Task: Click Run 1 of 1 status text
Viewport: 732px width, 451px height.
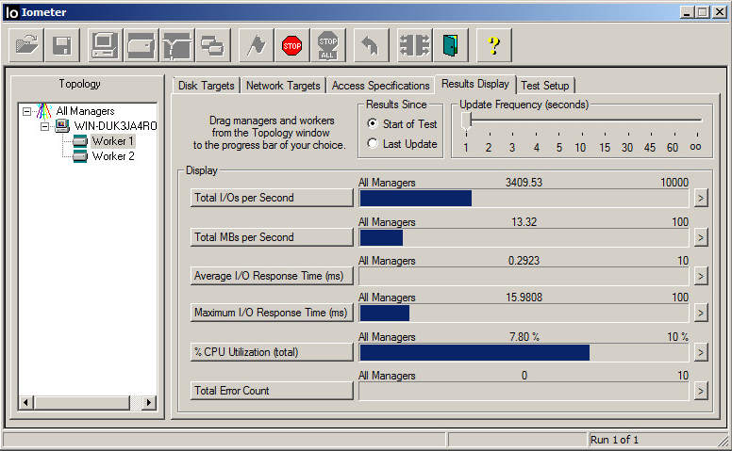Action: click(x=614, y=440)
